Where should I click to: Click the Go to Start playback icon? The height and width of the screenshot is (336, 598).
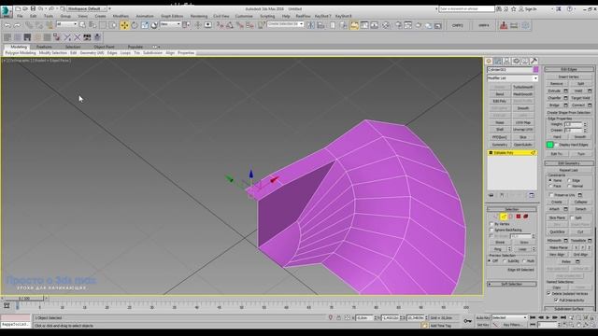pyautogui.click(x=533, y=317)
